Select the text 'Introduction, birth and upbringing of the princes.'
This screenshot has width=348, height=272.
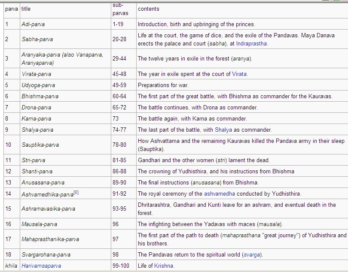pos(196,24)
